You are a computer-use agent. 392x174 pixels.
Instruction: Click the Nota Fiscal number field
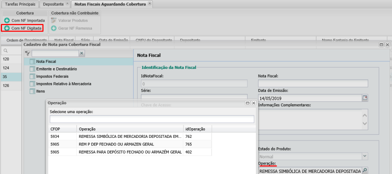[313, 83]
